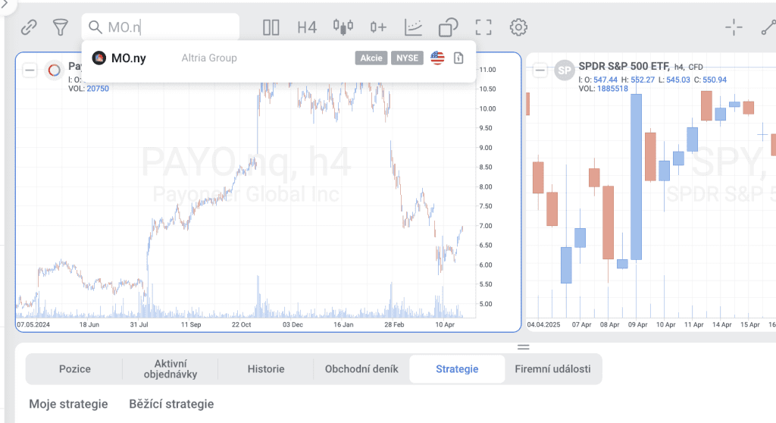Screen dimensions: 776x423
Task: Click the 09 Apr candle on SPY chart
Action: [x=636, y=177]
